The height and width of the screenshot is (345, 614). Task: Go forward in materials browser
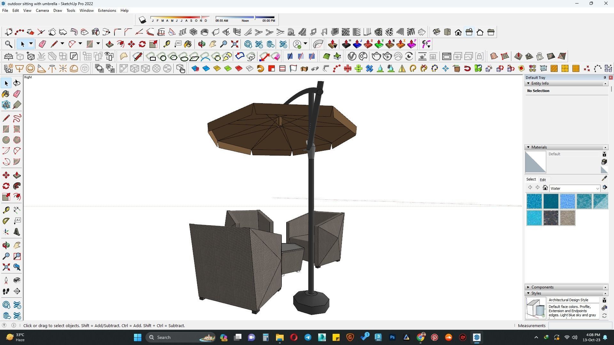[x=538, y=188]
